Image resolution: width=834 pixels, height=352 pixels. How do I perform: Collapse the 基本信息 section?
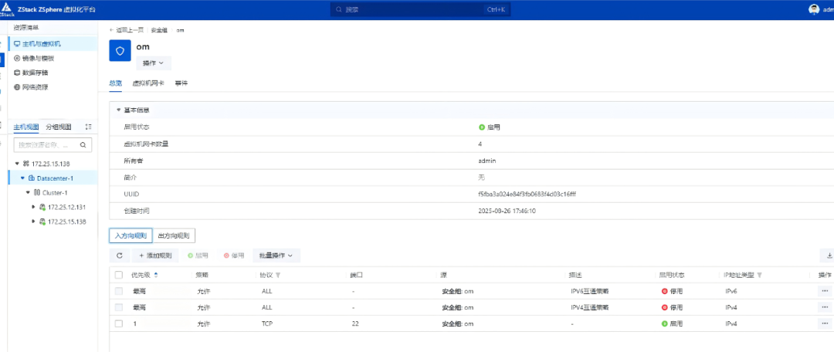119,110
